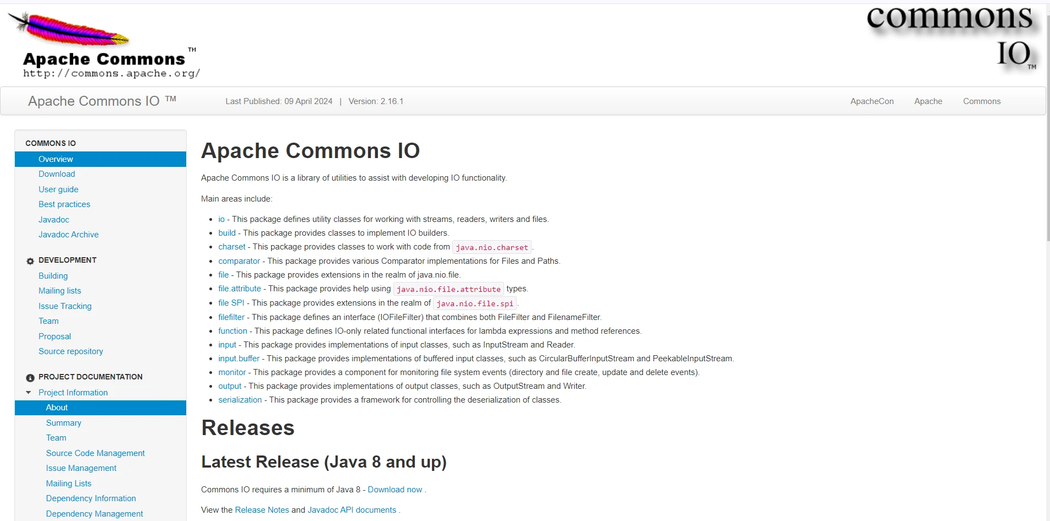Screen dimensions: 1050x521
Task: Click the Commons IO logo image
Action: [953, 39]
